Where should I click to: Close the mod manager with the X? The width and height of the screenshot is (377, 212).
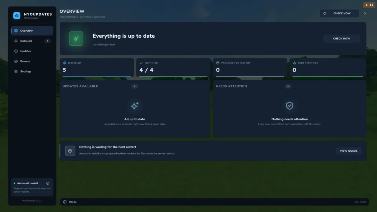pos(365,13)
